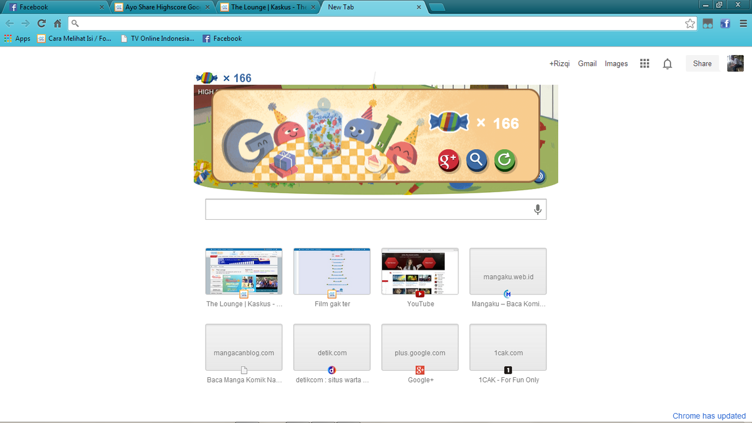Viewport: 752px width, 423px height.
Task: Open TV Online Indonesia bookmark
Action: [157, 38]
